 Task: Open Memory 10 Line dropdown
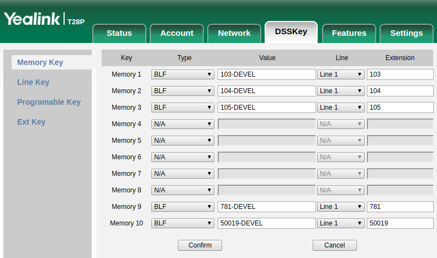coord(340,223)
